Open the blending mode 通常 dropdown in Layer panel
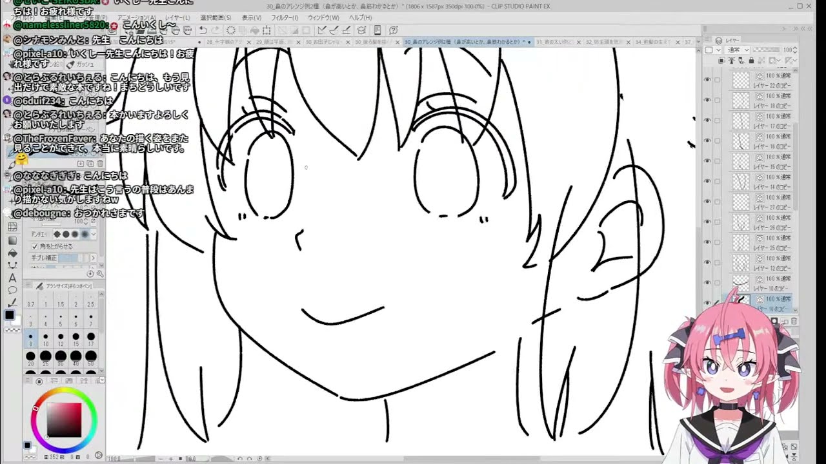This screenshot has height=464, width=826. [x=737, y=50]
